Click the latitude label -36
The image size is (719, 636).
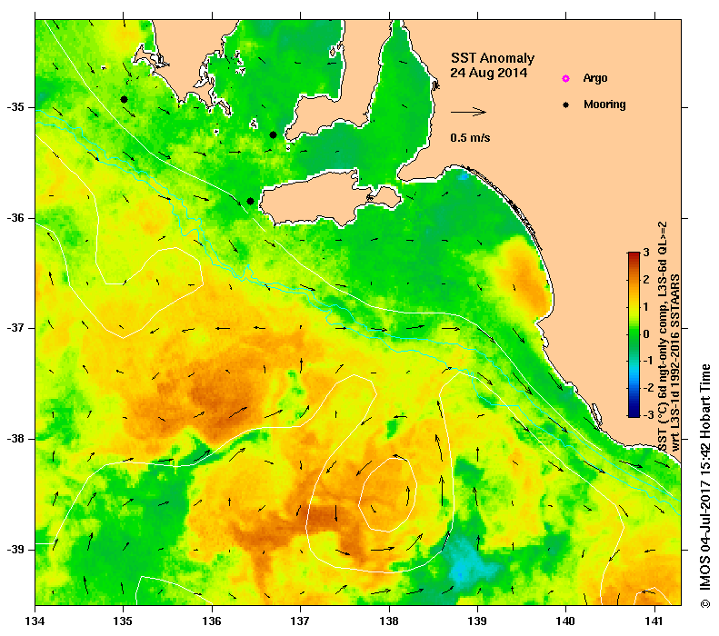click(15, 218)
